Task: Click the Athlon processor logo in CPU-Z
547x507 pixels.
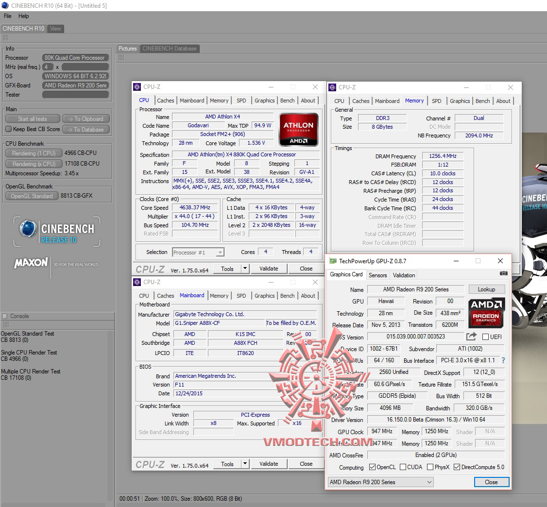Action: (299, 129)
